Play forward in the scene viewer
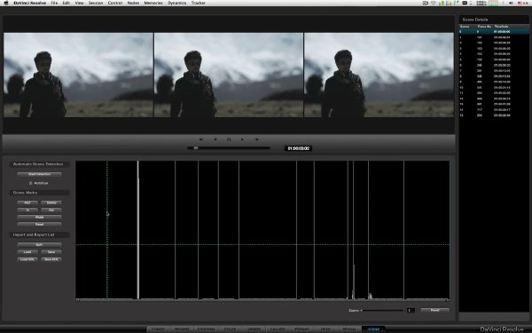The height and width of the screenshot is (333, 532). [x=242, y=139]
